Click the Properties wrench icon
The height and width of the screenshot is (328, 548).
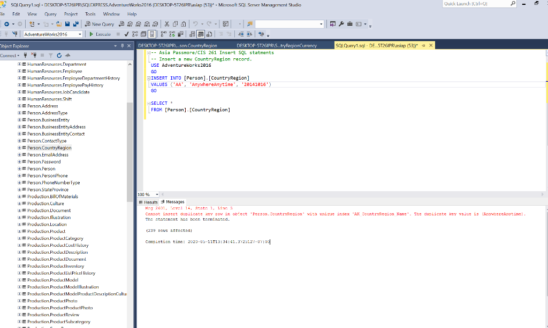[341, 24]
